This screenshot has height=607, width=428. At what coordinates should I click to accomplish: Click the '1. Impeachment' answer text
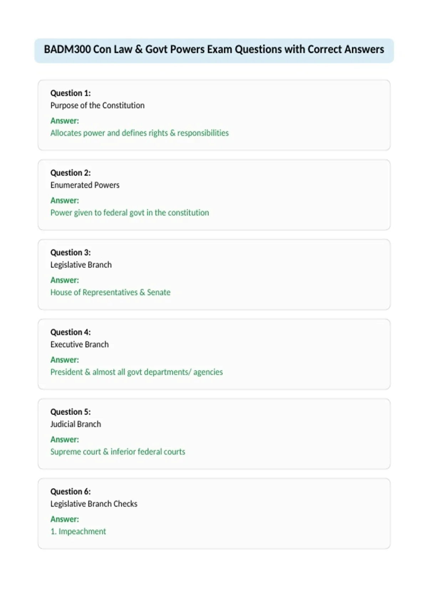pyautogui.click(x=78, y=531)
